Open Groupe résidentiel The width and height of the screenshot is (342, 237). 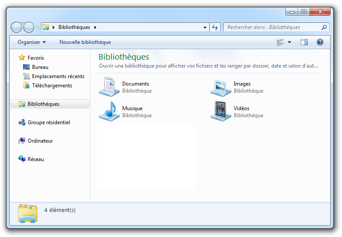click(49, 122)
